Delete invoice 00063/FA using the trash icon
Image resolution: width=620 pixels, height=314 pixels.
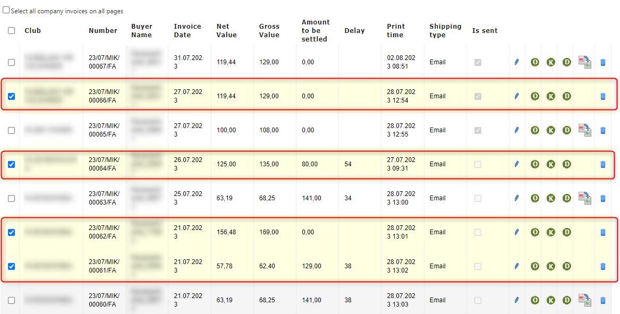602,198
